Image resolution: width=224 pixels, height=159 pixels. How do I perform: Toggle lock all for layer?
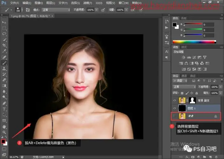pyautogui.click(x=197, y=93)
